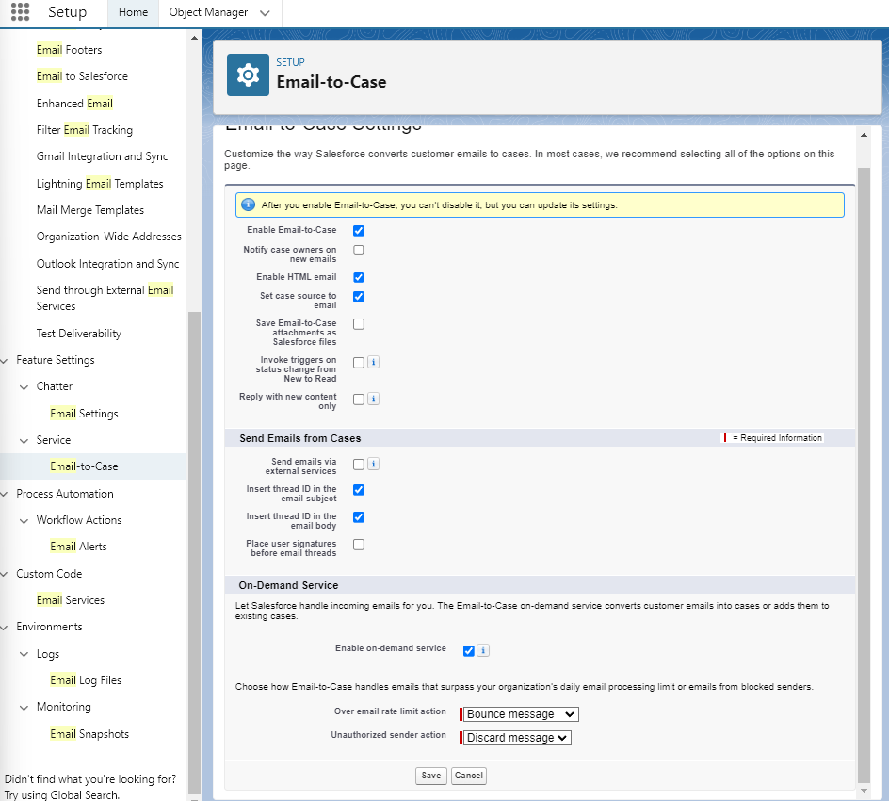889x801 pixels.
Task: Click the Cancel button
Action: point(469,776)
